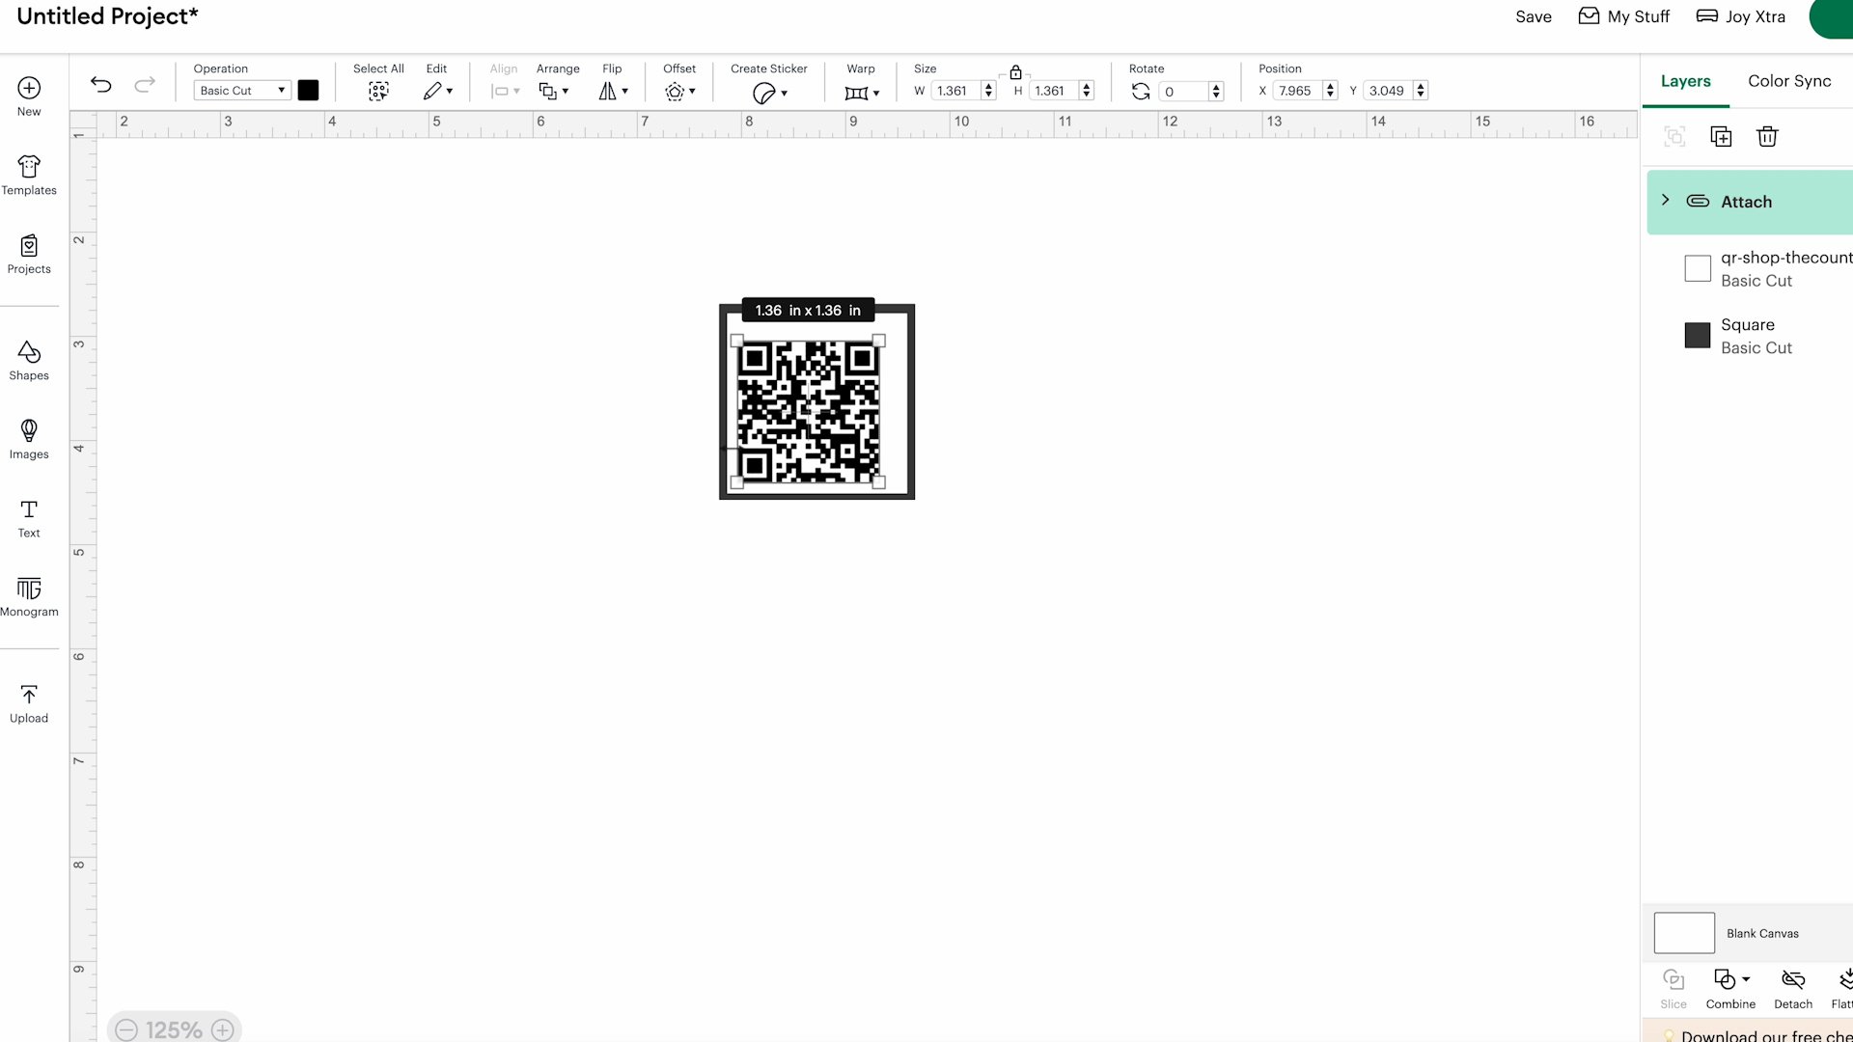1853x1042 pixels.
Task: Click the delete layer icon in panel
Action: [1766, 136]
